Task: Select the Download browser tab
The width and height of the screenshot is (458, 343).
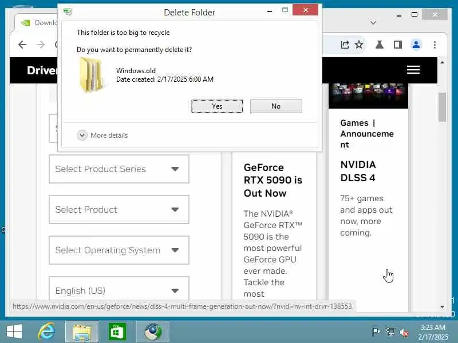Action: pyautogui.click(x=37, y=23)
